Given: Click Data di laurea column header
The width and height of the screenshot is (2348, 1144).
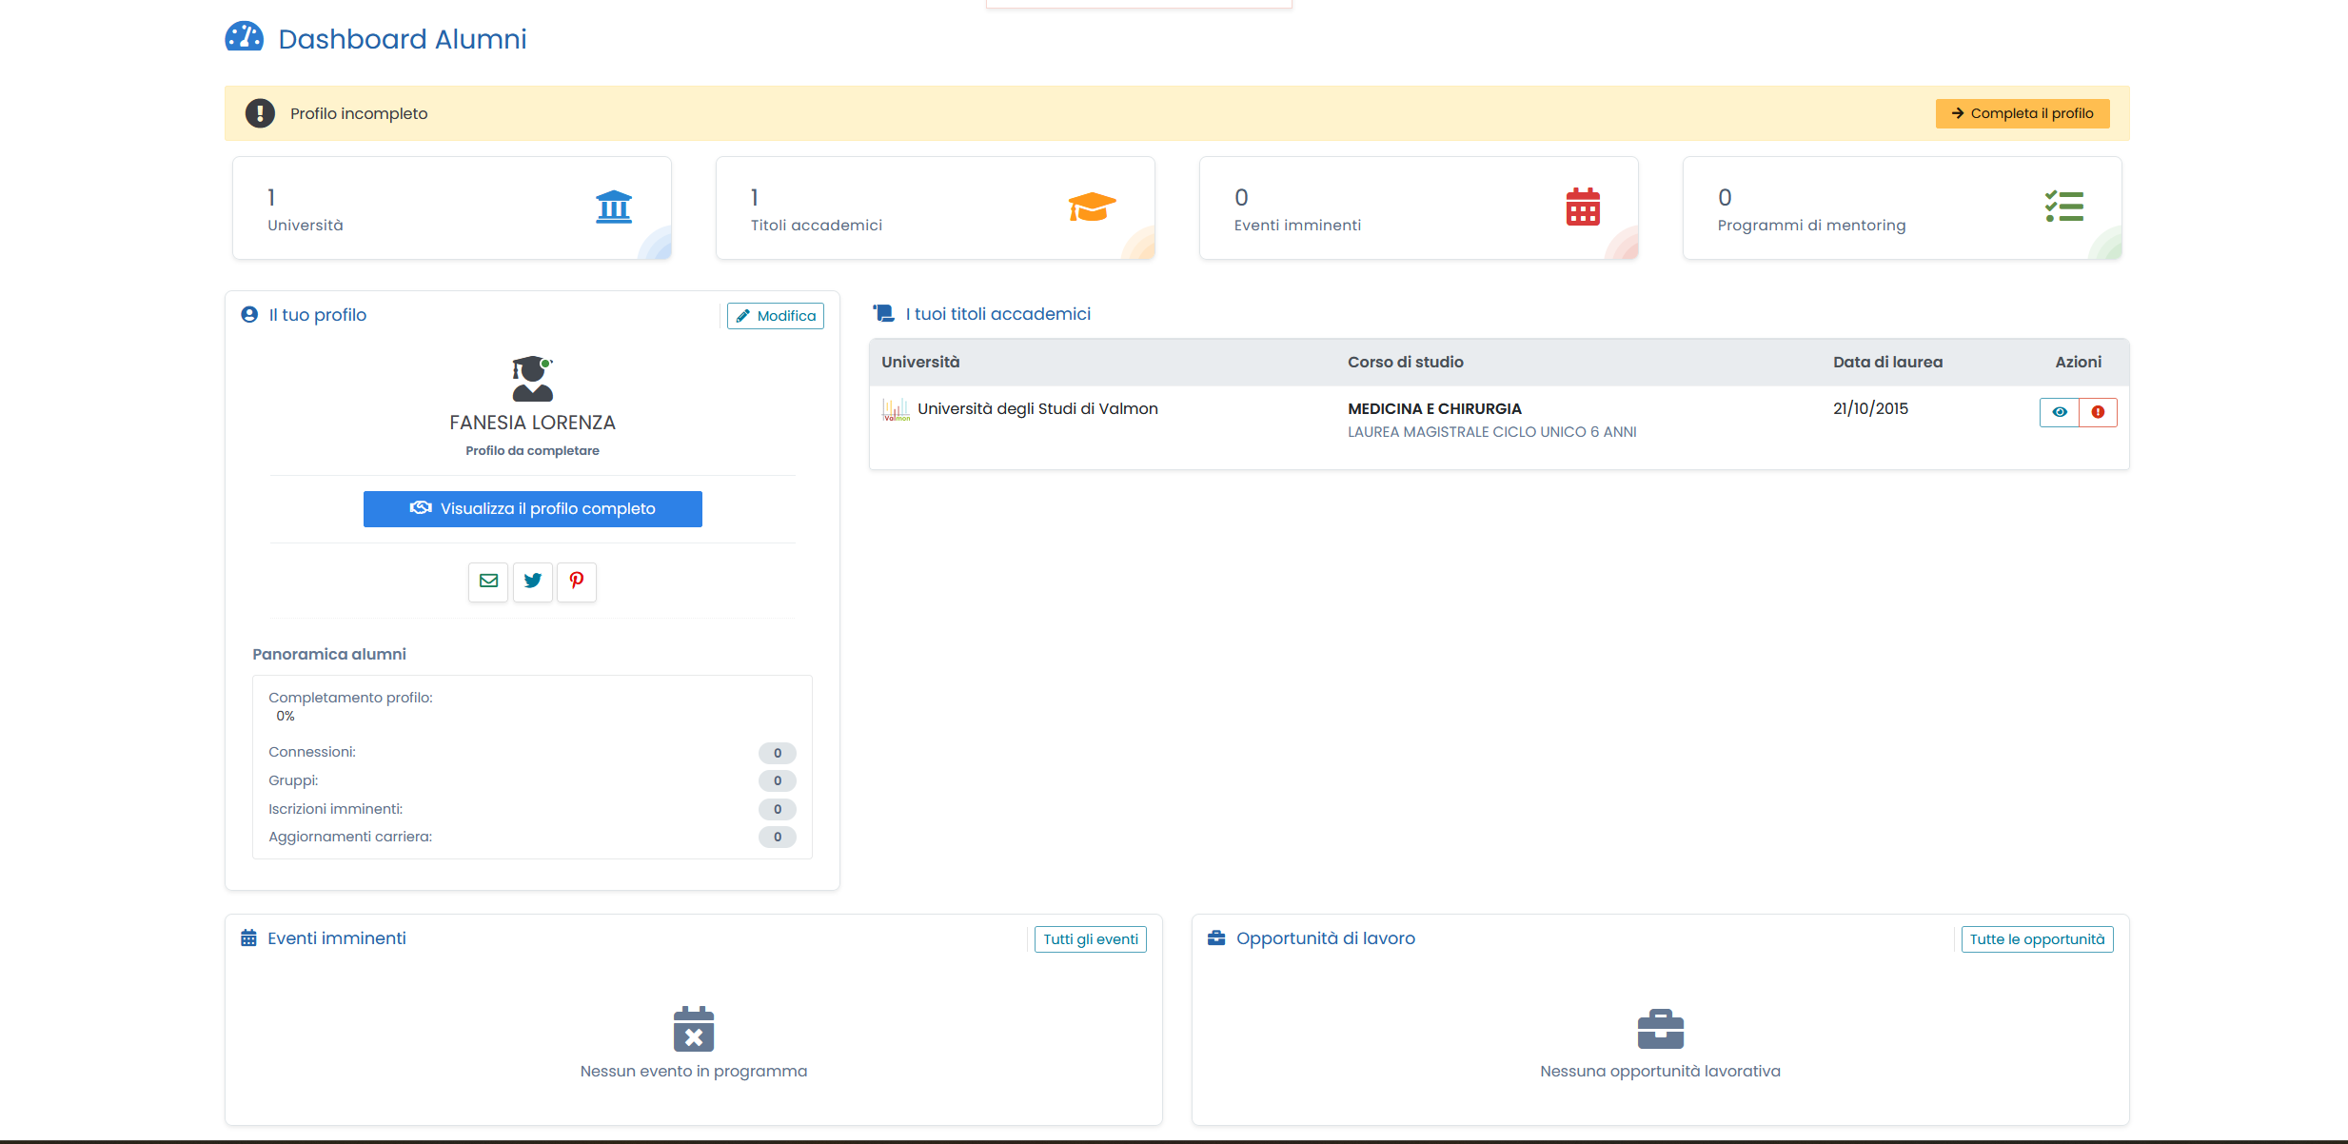Looking at the screenshot, I should point(1887,362).
